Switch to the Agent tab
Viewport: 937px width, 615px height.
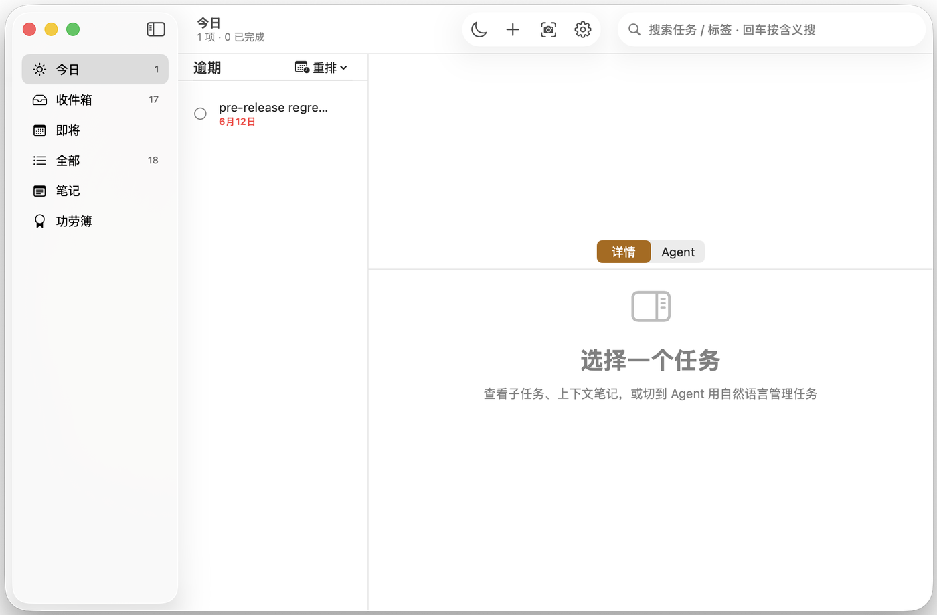tap(678, 252)
